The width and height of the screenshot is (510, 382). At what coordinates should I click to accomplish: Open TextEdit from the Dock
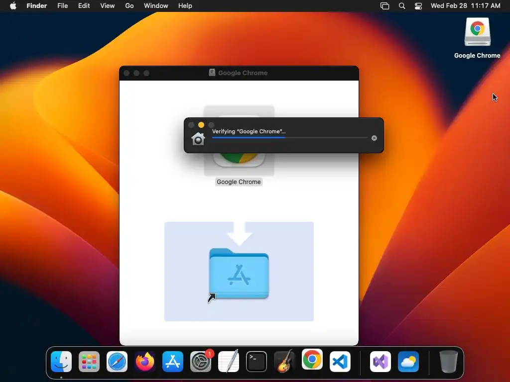click(x=228, y=361)
